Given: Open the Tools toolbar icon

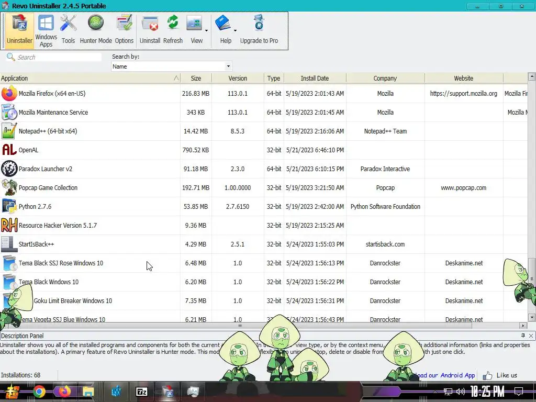Looking at the screenshot, I should pos(68,30).
